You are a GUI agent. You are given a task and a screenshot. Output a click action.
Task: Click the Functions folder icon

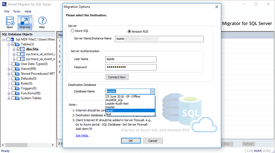tap(18, 93)
